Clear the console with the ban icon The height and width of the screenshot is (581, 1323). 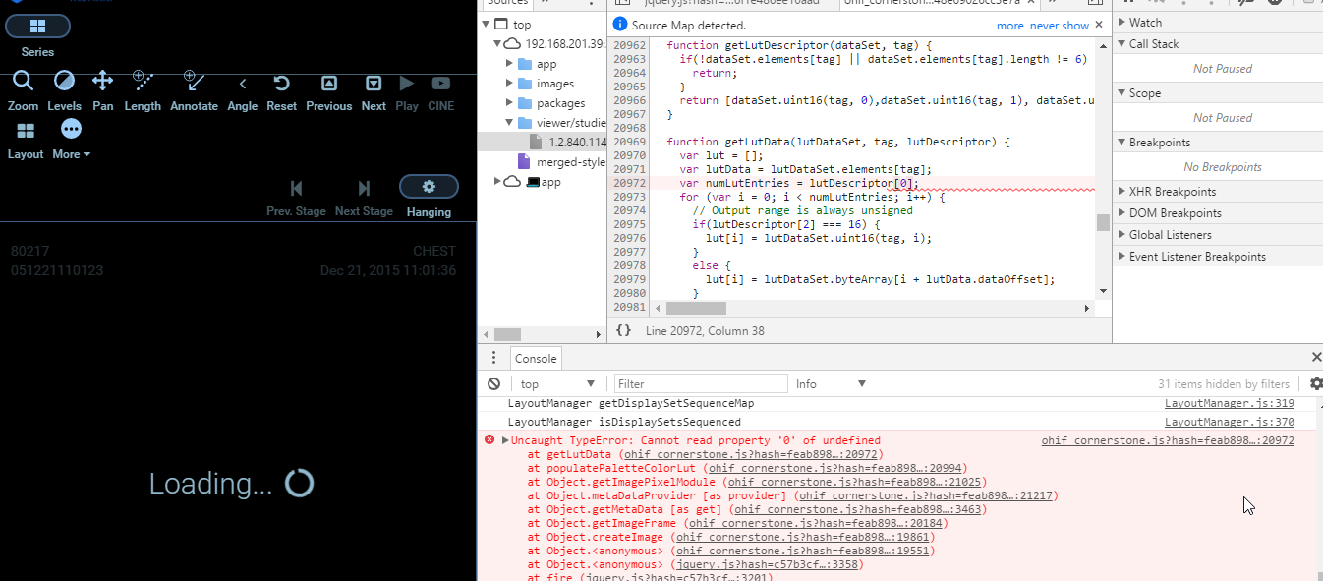[493, 383]
